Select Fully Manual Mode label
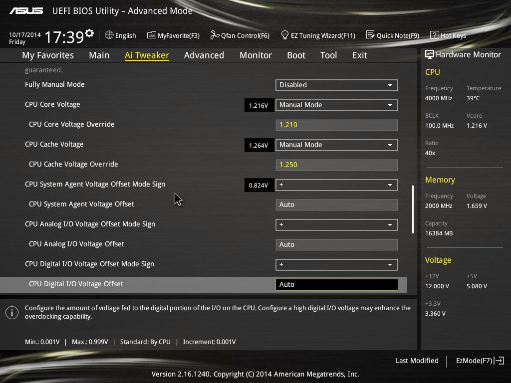The image size is (511, 383). point(55,84)
